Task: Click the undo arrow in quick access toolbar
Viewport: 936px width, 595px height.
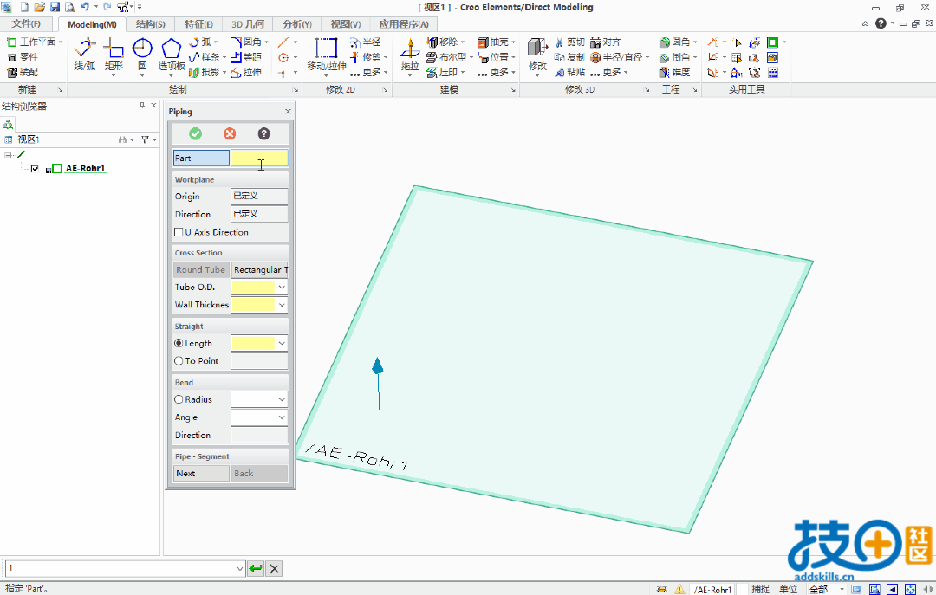Action: click(x=85, y=7)
